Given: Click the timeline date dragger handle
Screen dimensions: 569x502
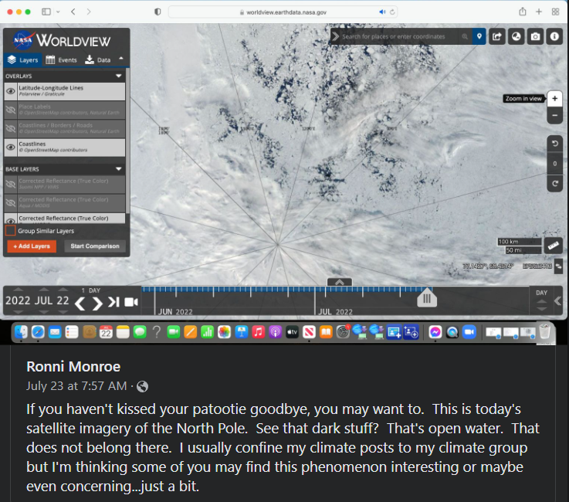Looking at the screenshot, I should 427,299.
